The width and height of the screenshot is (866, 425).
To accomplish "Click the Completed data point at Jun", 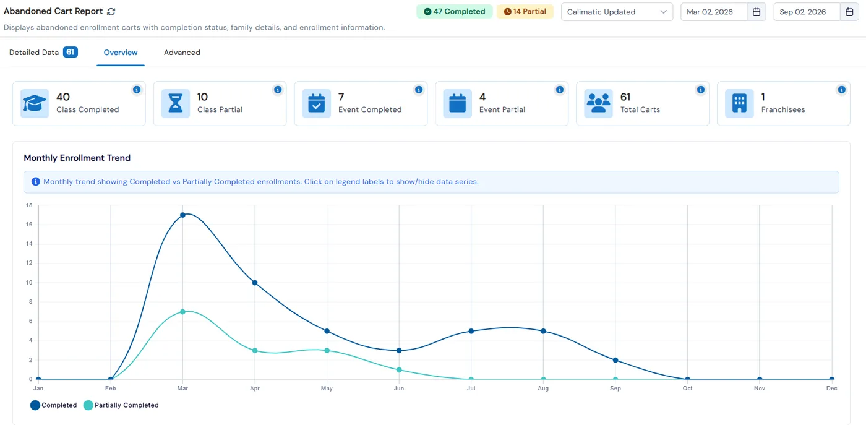I will click(x=399, y=350).
